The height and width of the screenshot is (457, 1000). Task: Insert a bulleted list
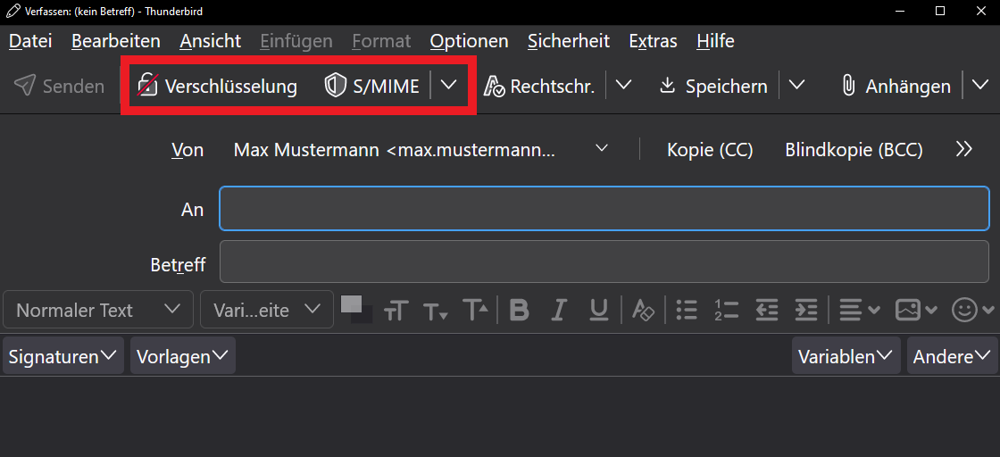686,310
